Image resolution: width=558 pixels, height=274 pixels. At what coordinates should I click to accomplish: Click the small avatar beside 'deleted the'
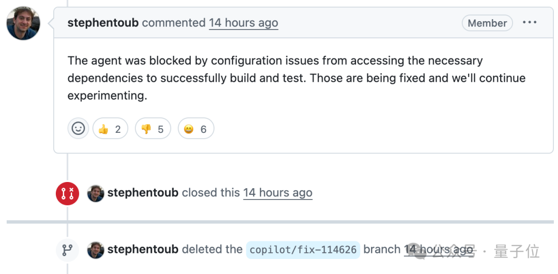coord(96,250)
